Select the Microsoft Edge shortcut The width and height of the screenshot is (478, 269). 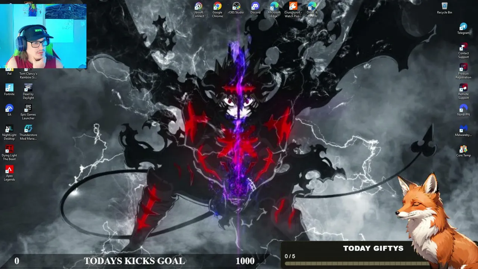pyautogui.click(x=274, y=10)
